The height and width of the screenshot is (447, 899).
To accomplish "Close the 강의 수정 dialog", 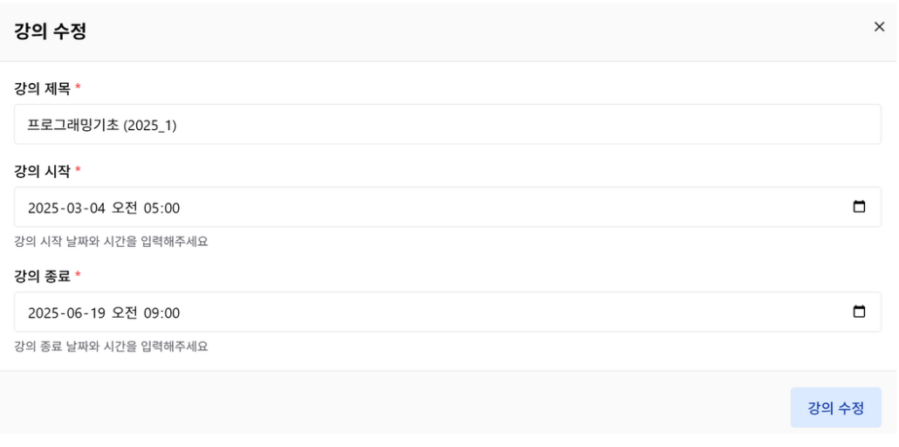I will click(x=879, y=27).
